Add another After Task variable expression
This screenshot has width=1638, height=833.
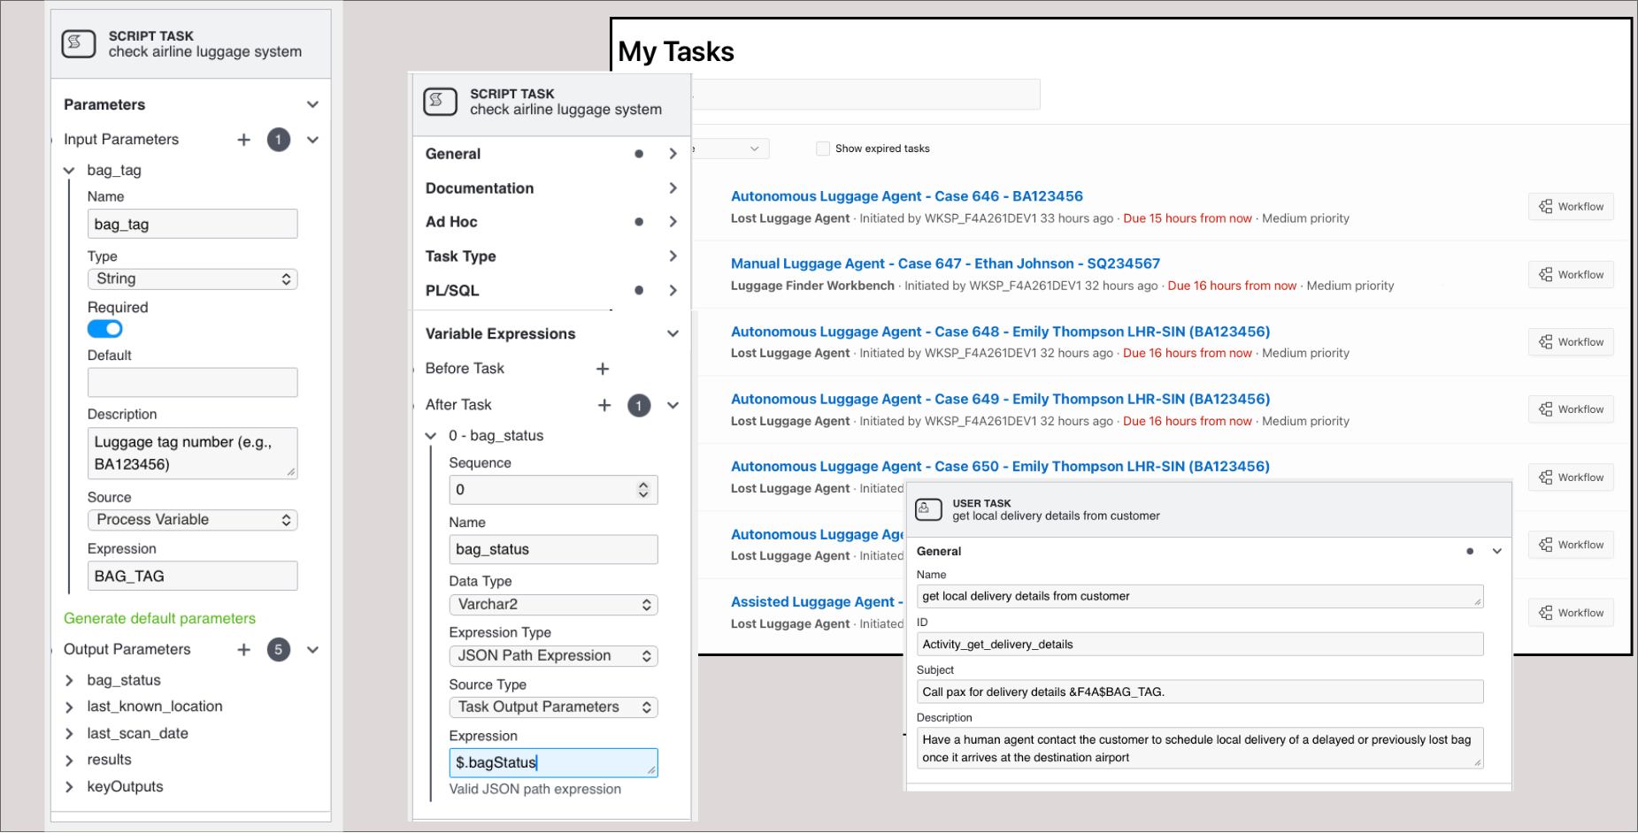pyautogui.click(x=604, y=405)
